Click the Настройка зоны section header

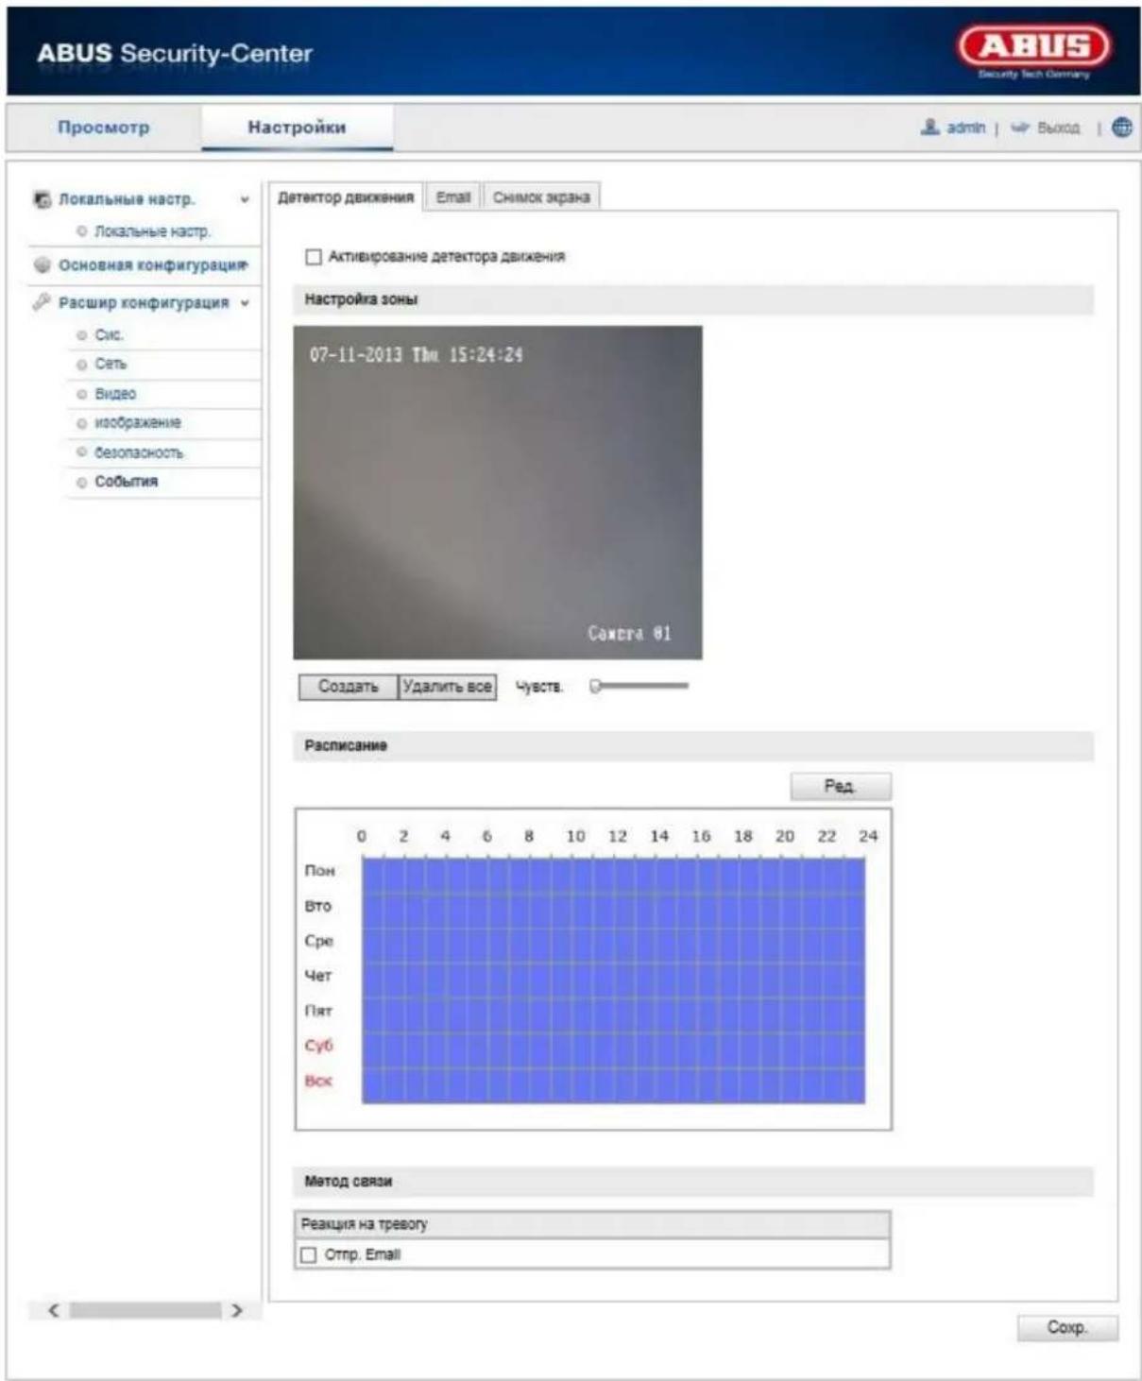tap(693, 299)
